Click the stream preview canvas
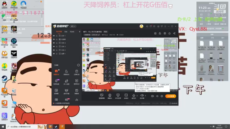230x129 pixels. click(x=130, y=64)
